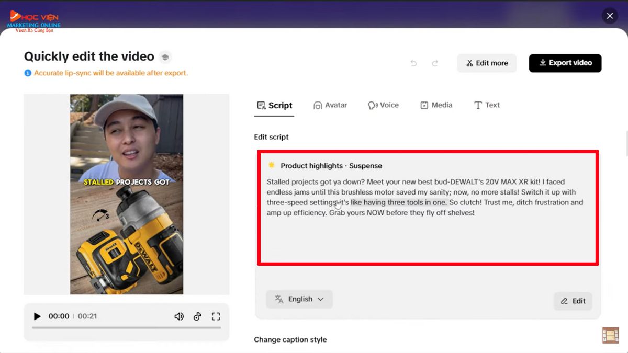Click the redo arrow icon
628x353 pixels.
point(434,63)
